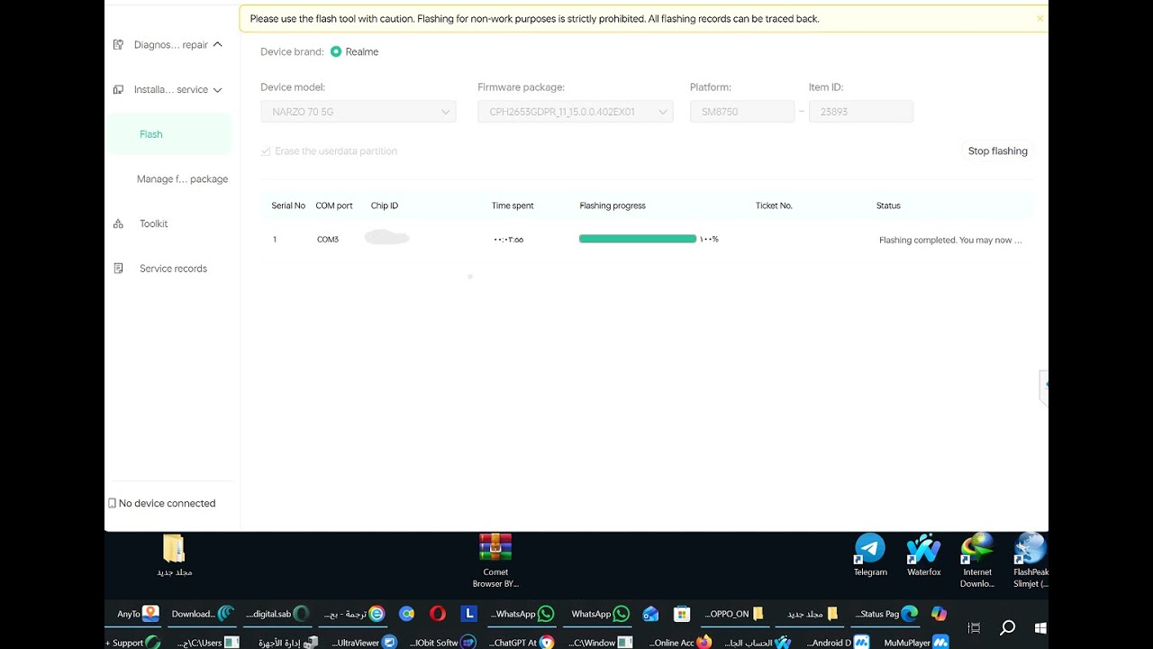Dismiss the yellow caution banner

[x=1040, y=18]
